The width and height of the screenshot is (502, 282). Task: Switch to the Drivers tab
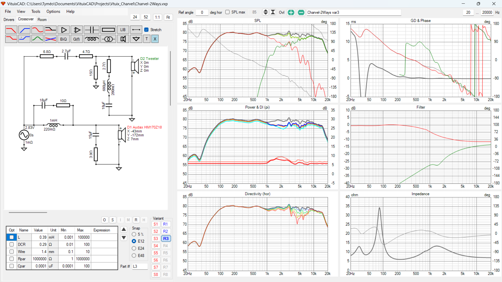tap(9, 20)
